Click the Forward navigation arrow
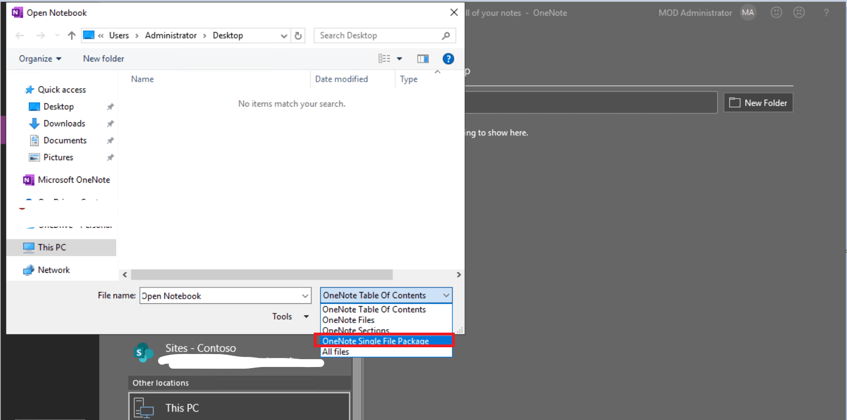The width and height of the screenshot is (847, 420). [40, 36]
